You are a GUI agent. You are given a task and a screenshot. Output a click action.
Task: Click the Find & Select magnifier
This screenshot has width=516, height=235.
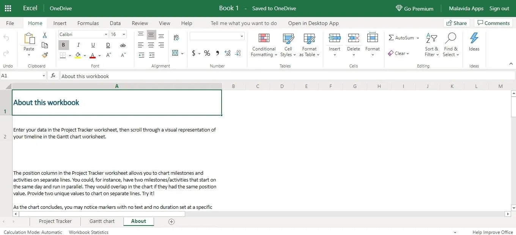tap(450, 45)
